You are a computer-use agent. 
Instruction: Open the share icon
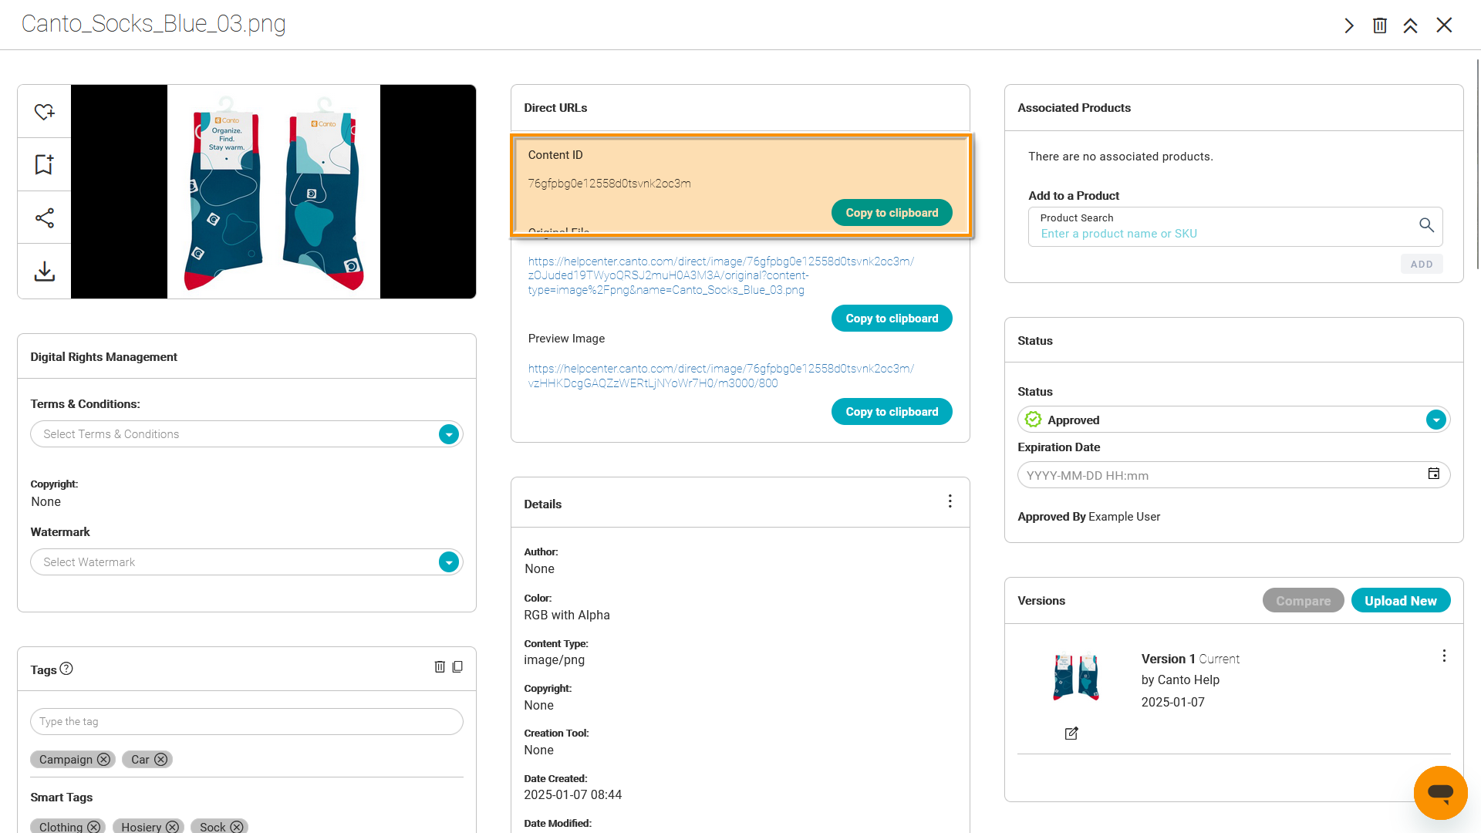click(44, 218)
